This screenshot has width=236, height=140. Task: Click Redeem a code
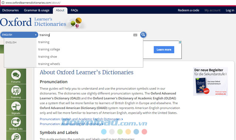188,10
